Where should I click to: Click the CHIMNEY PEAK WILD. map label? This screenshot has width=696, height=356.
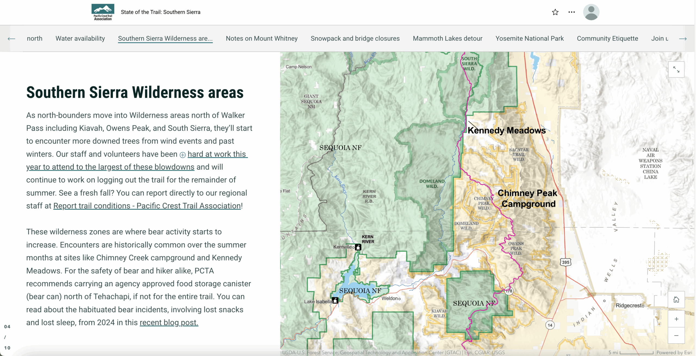click(484, 203)
